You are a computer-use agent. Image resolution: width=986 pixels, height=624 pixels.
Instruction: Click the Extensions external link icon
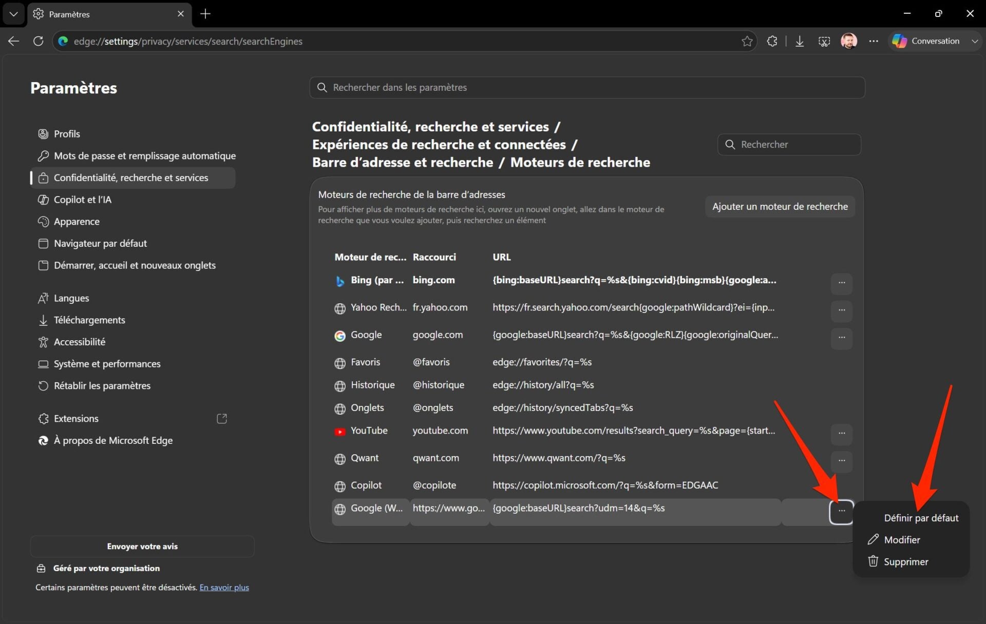[222, 418]
